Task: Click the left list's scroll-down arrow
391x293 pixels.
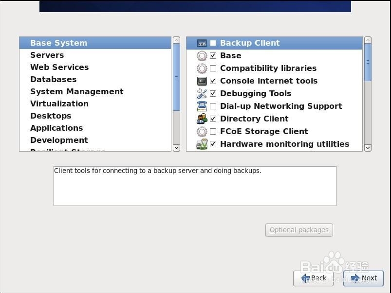Action: pyautogui.click(x=176, y=148)
